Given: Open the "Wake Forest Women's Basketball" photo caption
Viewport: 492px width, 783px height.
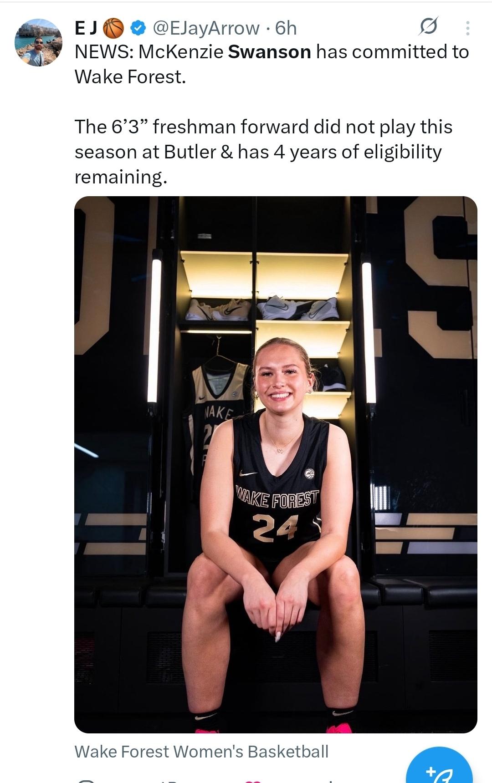Looking at the screenshot, I should (201, 752).
